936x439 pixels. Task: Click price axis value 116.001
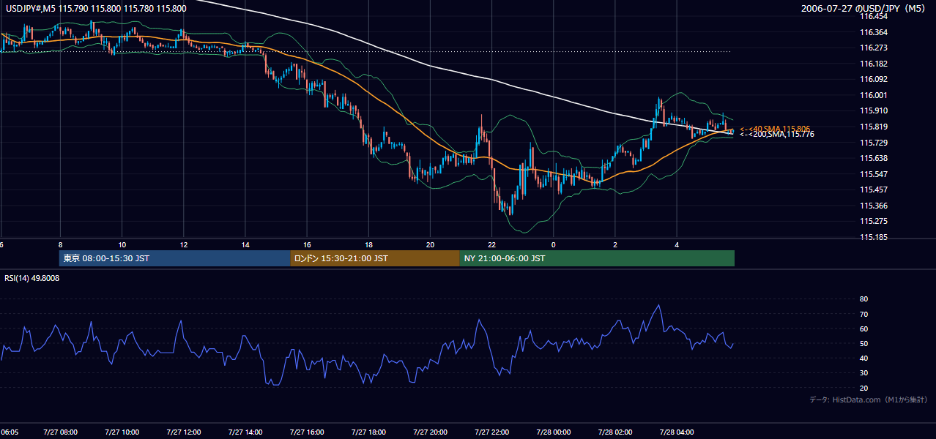874,95
